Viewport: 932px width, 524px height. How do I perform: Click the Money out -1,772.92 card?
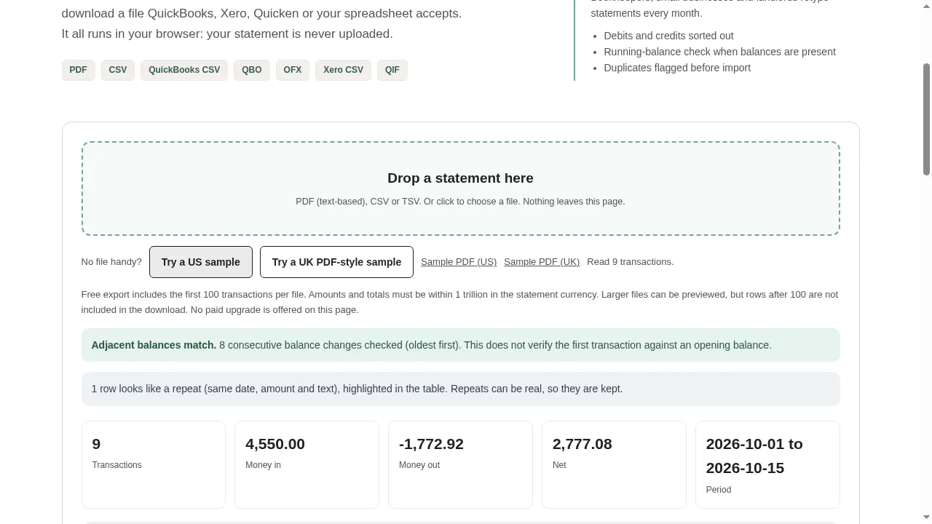[x=460, y=464]
